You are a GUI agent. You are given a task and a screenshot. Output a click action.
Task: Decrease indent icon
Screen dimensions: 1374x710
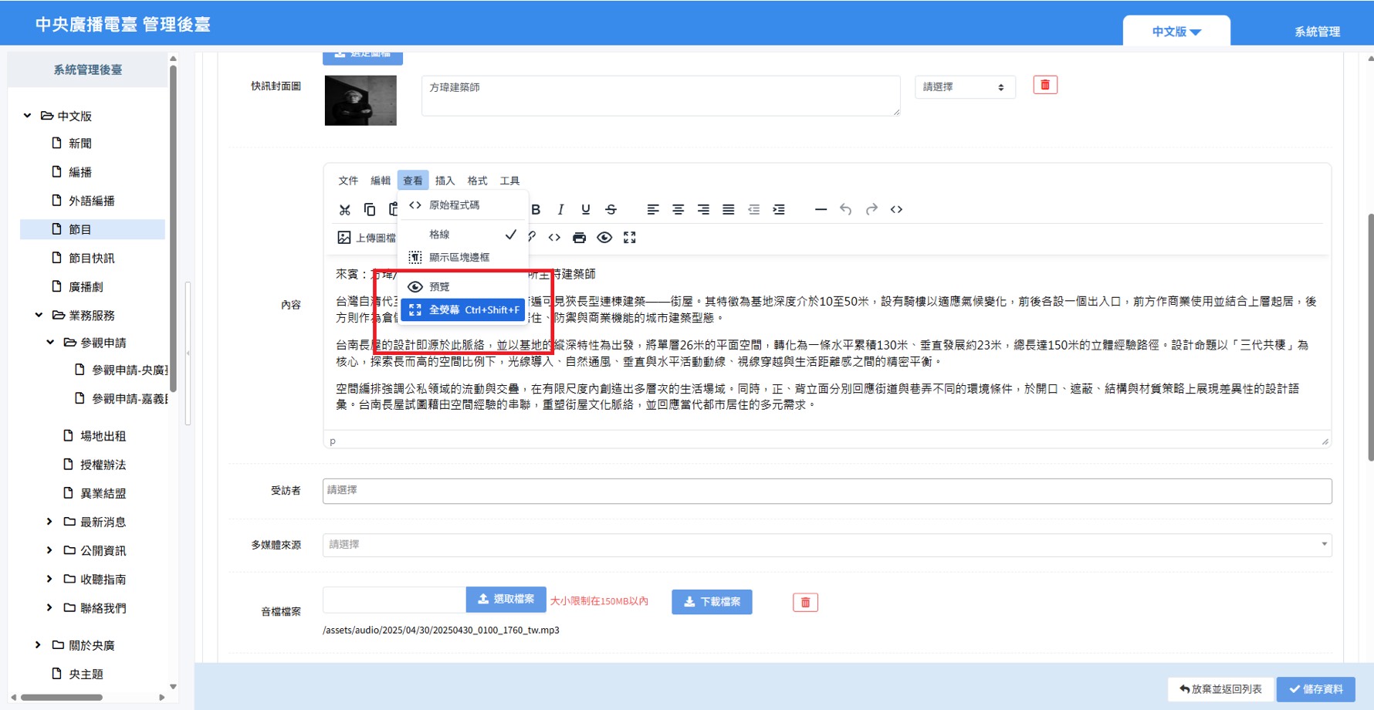point(754,209)
